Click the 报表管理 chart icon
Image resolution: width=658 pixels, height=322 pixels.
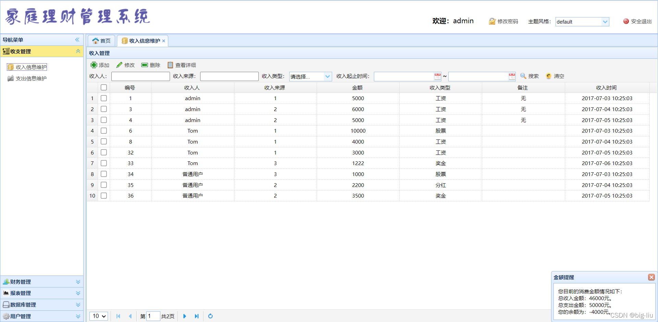click(x=6, y=293)
